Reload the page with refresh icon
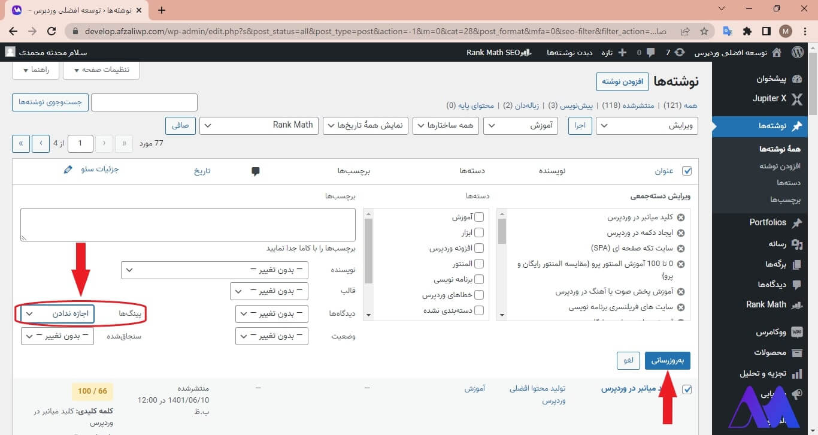Image resolution: width=818 pixels, height=435 pixels. [51, 31]
